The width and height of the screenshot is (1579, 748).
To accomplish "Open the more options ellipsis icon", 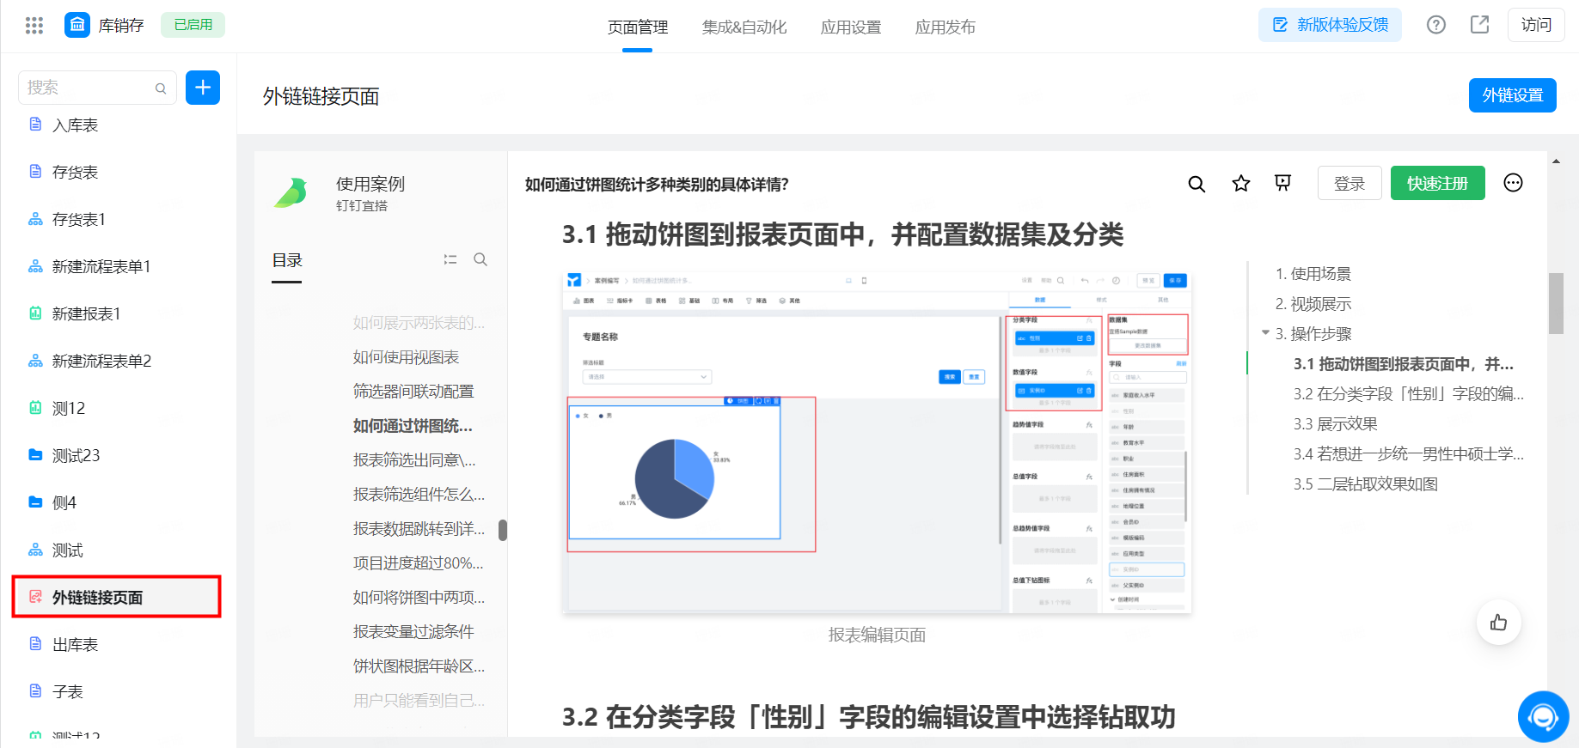I will 1514,183.
